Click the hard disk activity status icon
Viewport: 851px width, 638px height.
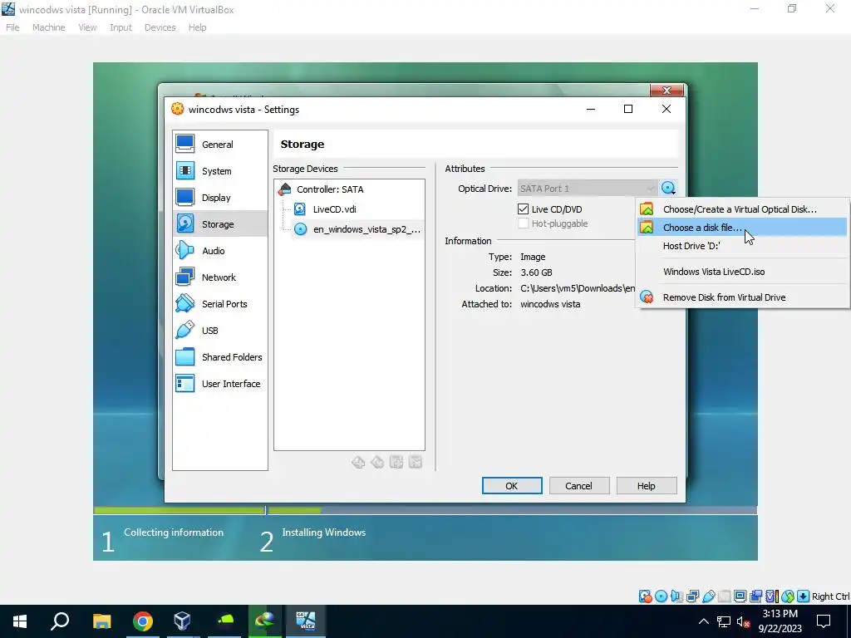[645, 596]
